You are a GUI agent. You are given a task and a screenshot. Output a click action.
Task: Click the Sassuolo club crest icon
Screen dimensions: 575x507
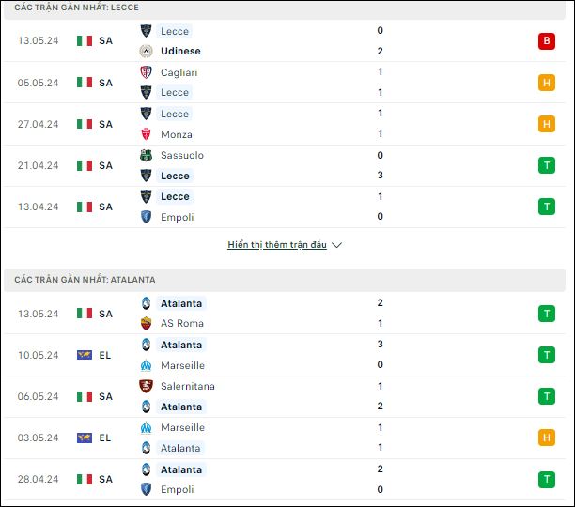pyautogui.click(x=146, y=155)
